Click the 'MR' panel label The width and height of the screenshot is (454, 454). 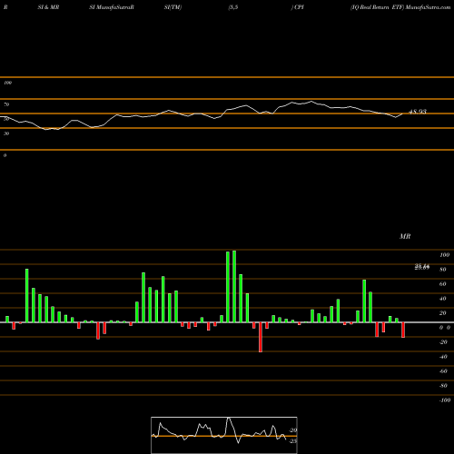click(405, 236)
